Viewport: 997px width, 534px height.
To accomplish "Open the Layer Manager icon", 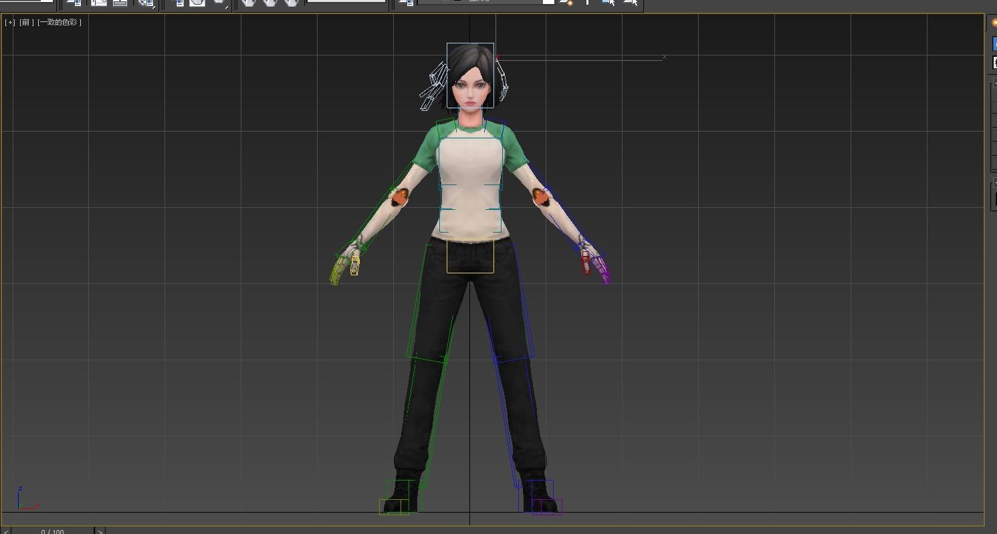I will (x=405, y=3).
